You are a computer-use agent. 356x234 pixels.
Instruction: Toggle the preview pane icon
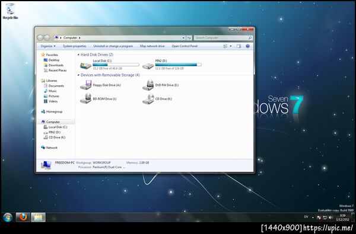click(x=239, y=46)
